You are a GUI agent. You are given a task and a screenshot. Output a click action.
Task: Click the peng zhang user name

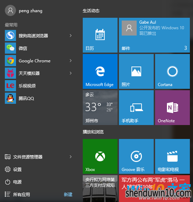(31, 11)
